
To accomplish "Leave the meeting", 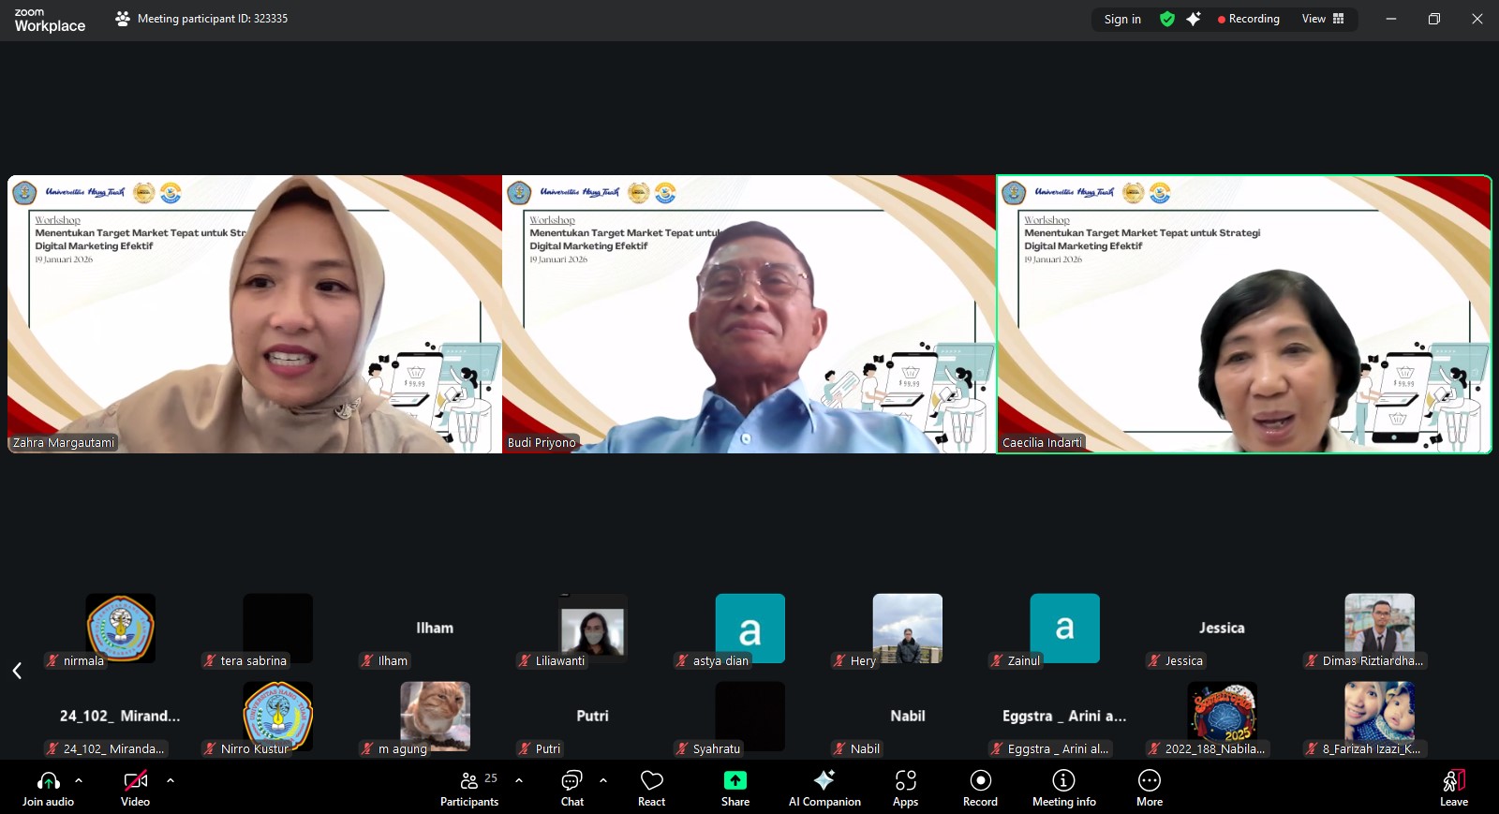I will 1453,788.
